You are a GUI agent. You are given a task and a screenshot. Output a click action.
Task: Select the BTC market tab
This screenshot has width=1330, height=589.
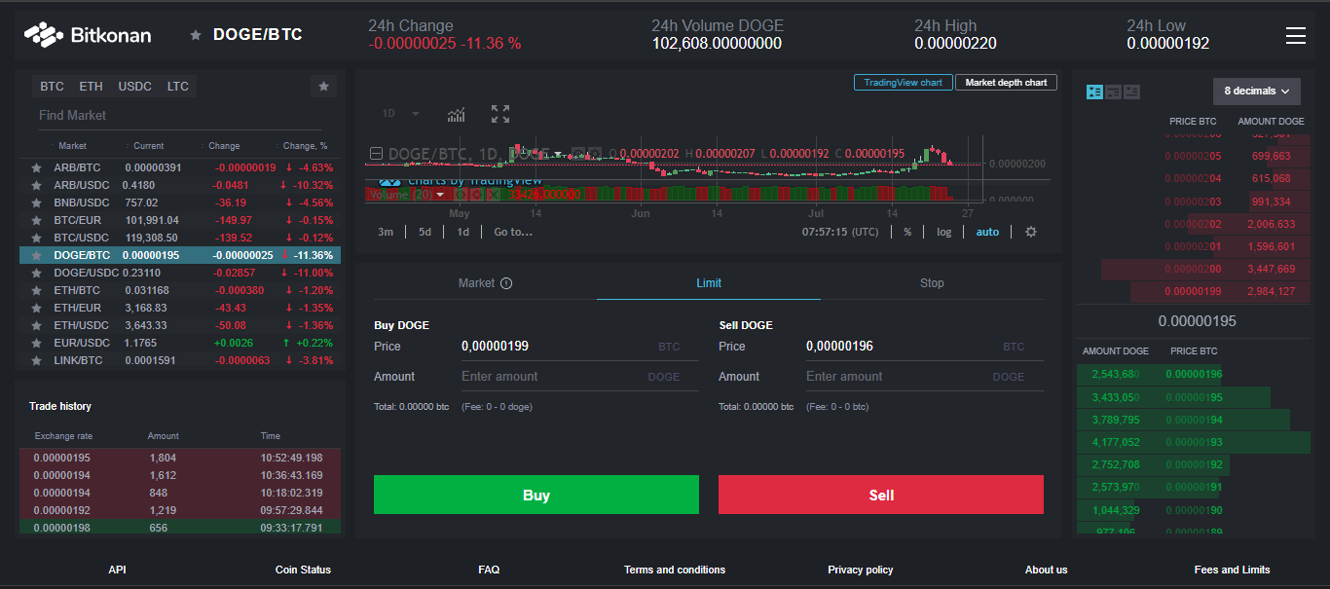[x=52, y=87]
